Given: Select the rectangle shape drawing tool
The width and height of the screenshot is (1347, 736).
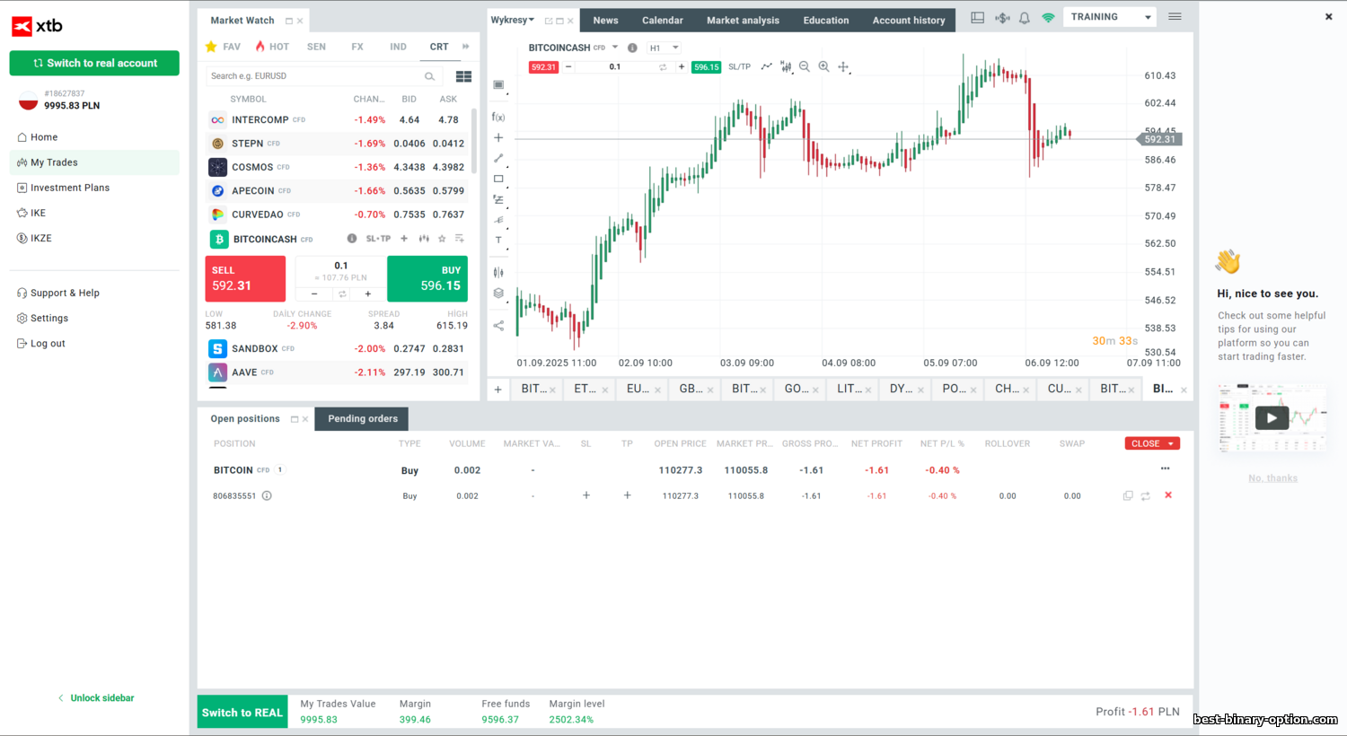Looking at the screenshot, I should click(x=498, y=179).
